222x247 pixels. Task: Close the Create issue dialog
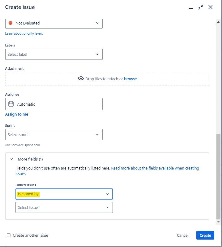point(210,7)
